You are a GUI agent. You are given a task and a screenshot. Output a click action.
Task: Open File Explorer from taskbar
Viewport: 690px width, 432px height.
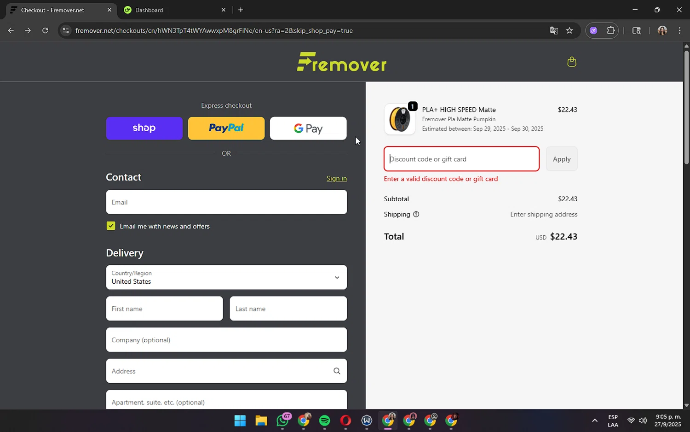[x=261, y=420]
